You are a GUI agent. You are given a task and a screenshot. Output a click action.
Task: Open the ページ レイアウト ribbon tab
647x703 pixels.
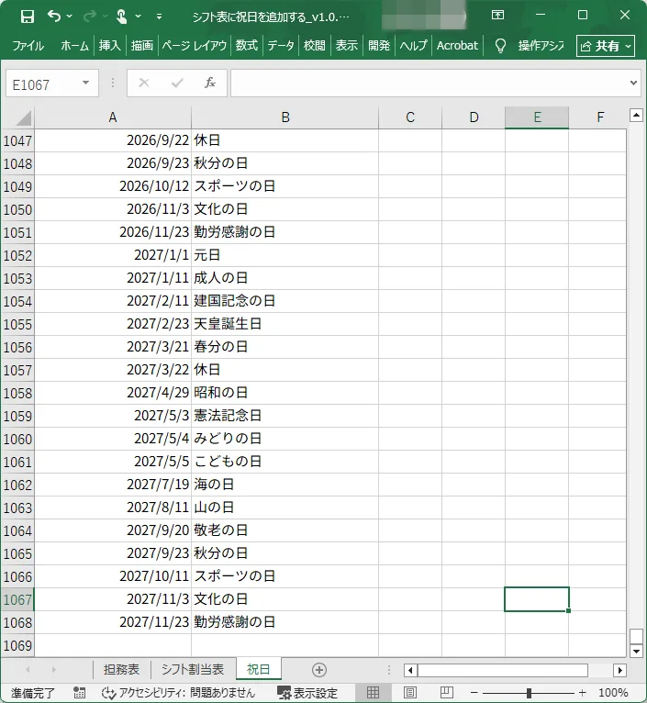[x=195, y=46]
